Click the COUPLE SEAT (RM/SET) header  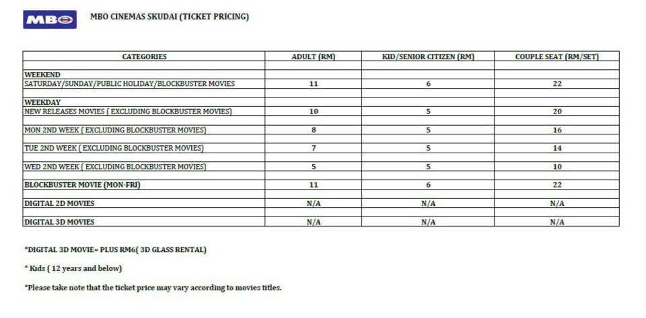point(557,56)
